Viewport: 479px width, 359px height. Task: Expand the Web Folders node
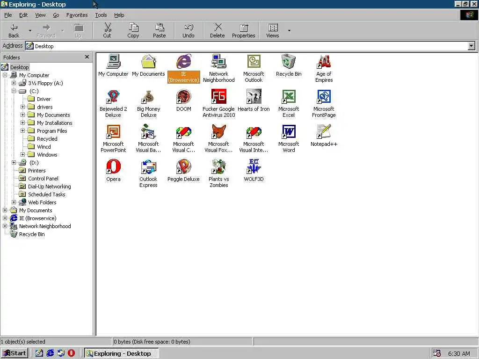[x=14, y=202]
